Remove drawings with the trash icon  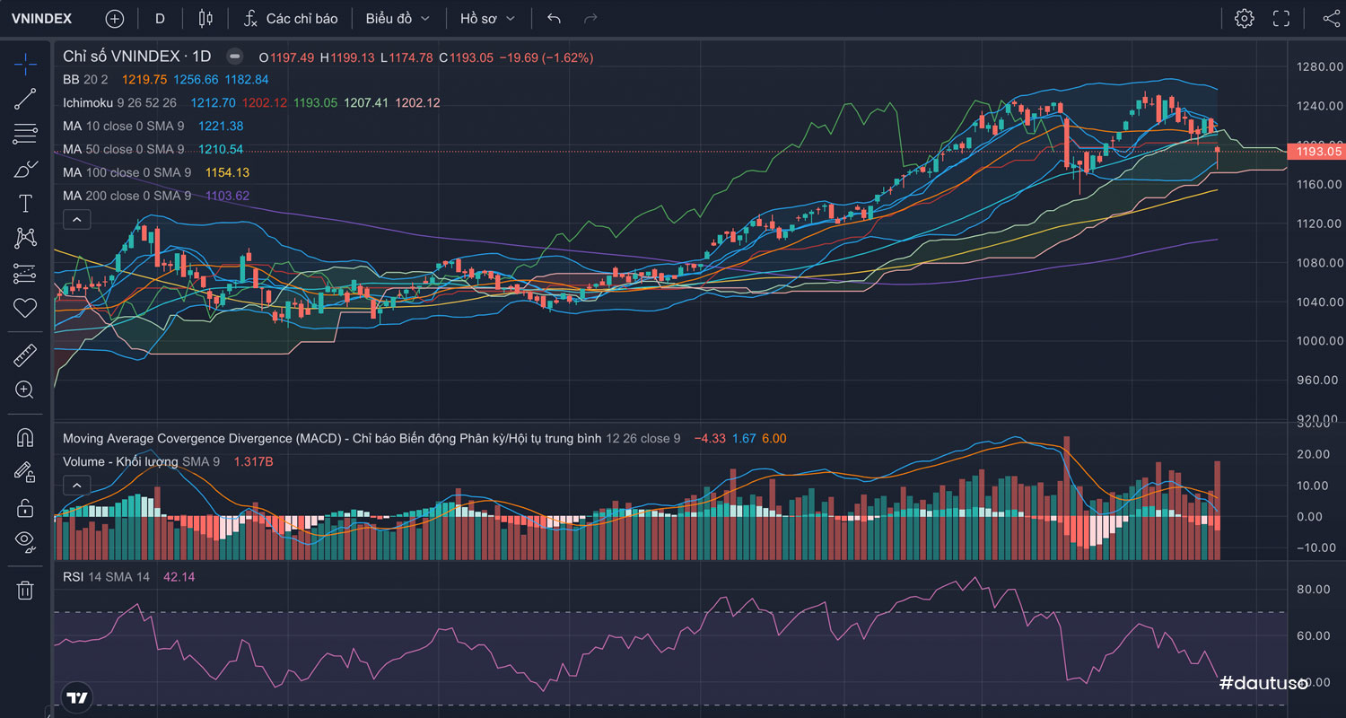pyautogui.click(x=25, y=590)
